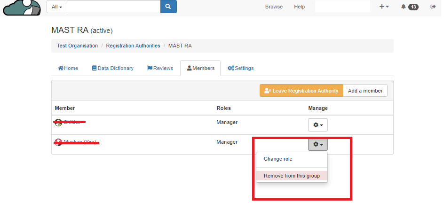Click the magnifier search button
444x209 pixels.
pos(168,7)
